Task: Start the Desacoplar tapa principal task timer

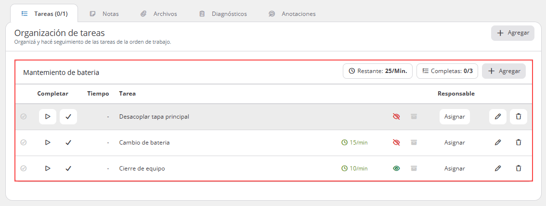Action: click(48, 117)
